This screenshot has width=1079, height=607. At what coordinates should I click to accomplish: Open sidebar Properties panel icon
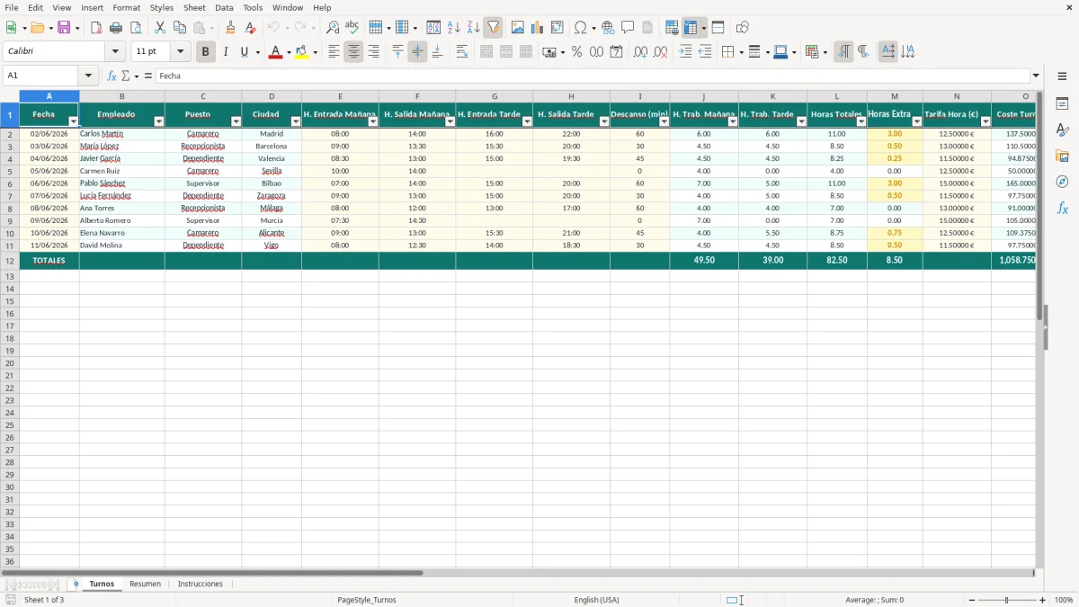point(1062,104)
